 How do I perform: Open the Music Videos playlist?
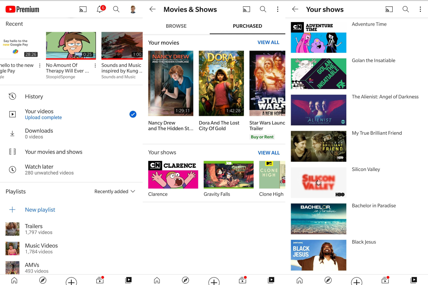pyautogui.click(x=71, y=248)
